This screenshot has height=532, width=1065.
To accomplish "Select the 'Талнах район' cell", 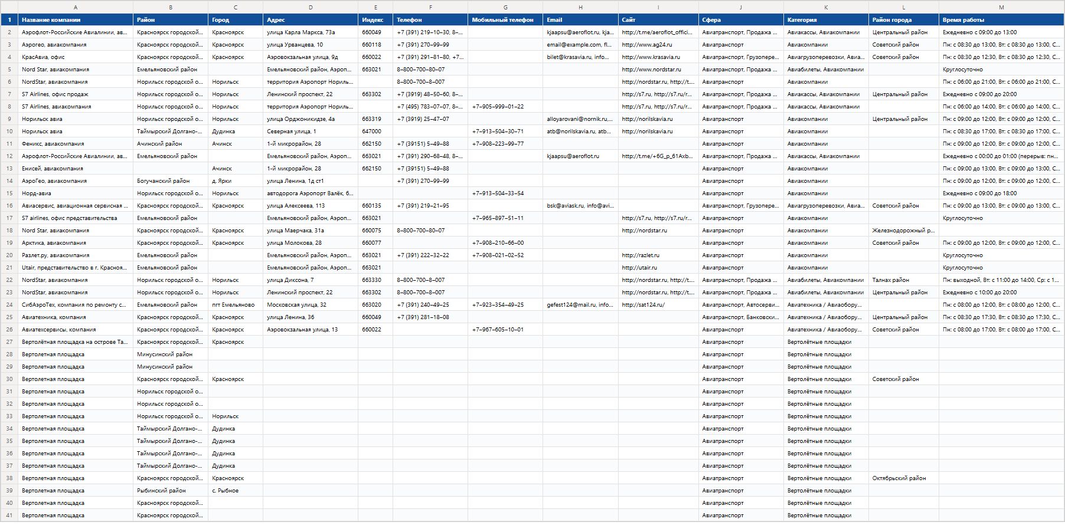I will pyautogui.click(x=904, y=280).
